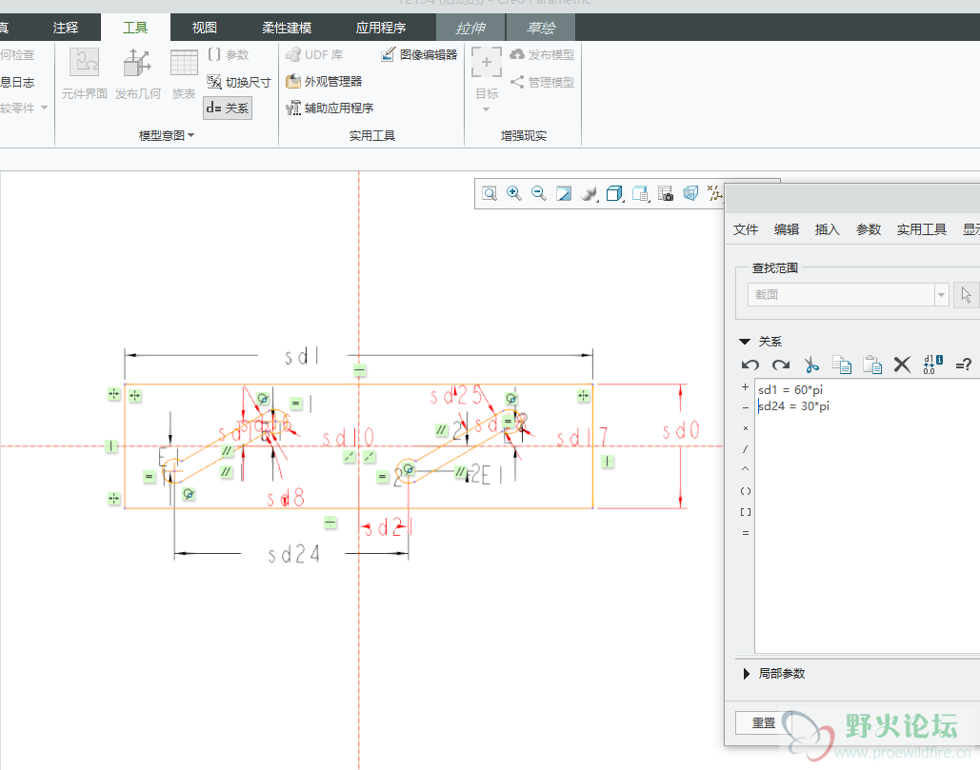Verify relations with the =? icon
The image size is (980, 770).
pos(963,365)
